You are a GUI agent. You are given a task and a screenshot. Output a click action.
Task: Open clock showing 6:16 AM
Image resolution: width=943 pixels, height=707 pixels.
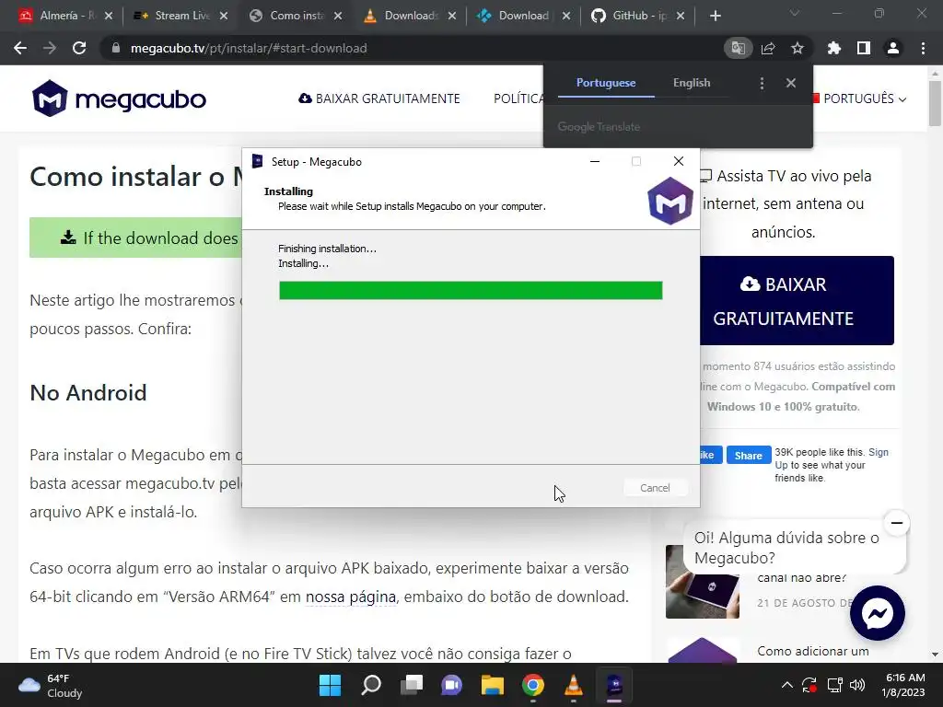903,685
